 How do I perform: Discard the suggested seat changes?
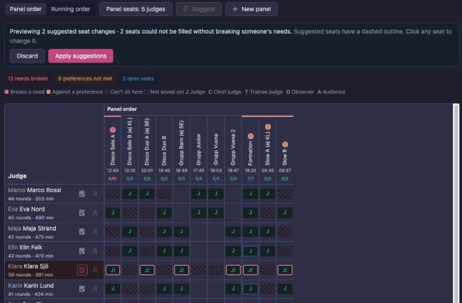click(x=27, y=56)
